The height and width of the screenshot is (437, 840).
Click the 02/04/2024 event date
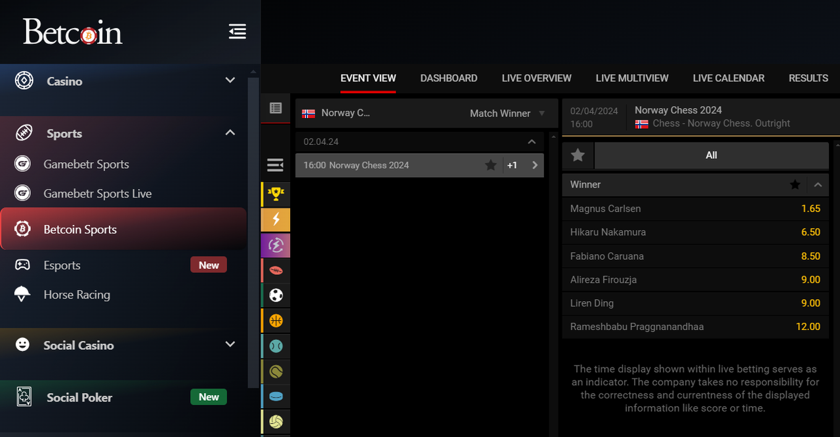(594, 111)
